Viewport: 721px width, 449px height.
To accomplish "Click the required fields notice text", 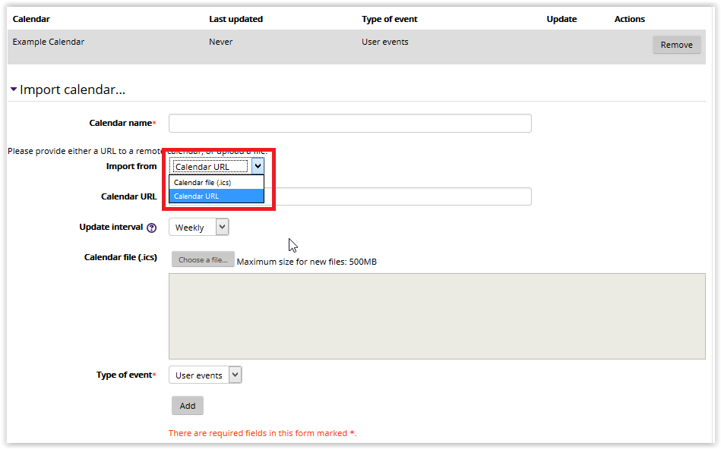I will point(263,433).
